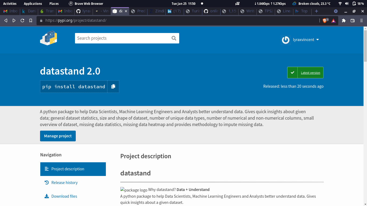Click the pip install datastand text
Image resolution: width=367 pixels, height=206 pixels.
click(74, 87)
